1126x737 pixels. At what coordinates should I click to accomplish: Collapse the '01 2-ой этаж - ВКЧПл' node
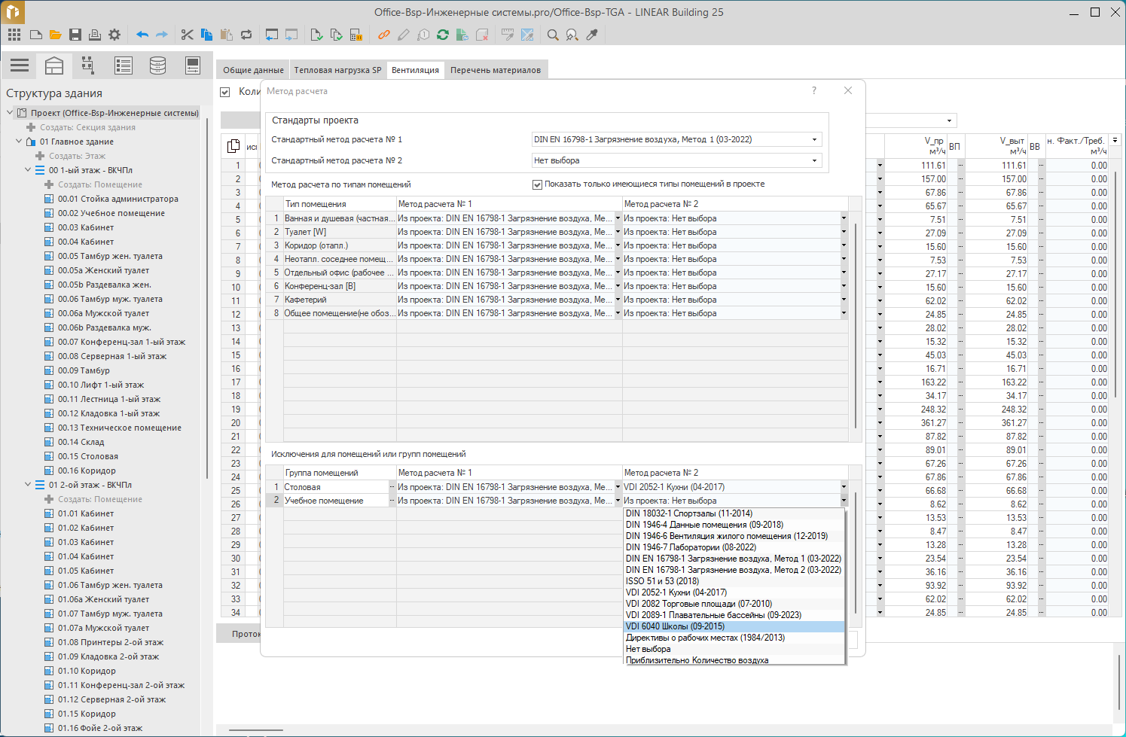[x=28, y=485]
